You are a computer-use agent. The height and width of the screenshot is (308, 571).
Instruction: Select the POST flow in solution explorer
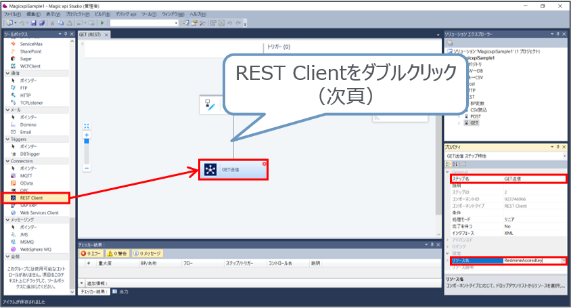(476, 116)
